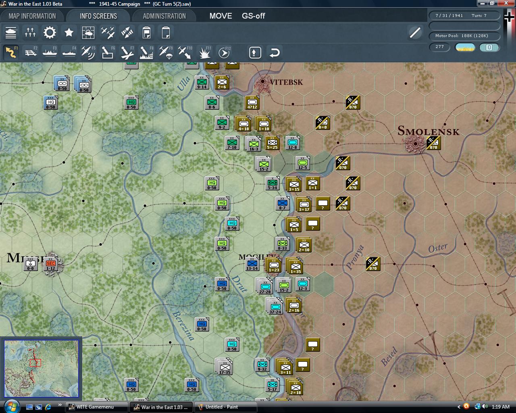Screen dimensions: 516x413
Task: Click the 277 counter field
Action: [439, 47]
